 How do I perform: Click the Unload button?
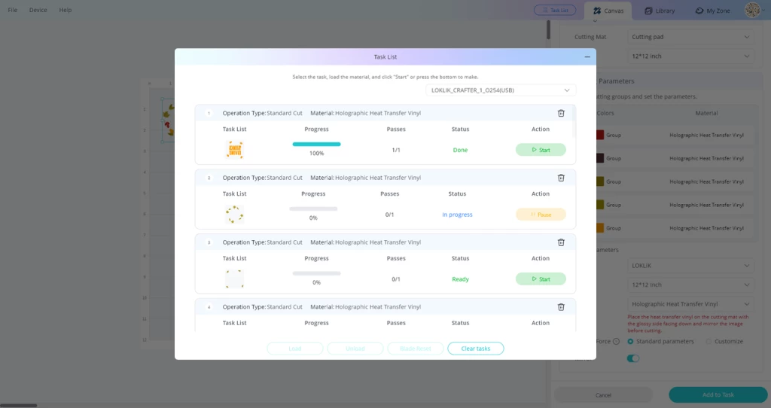coord(355,349)
